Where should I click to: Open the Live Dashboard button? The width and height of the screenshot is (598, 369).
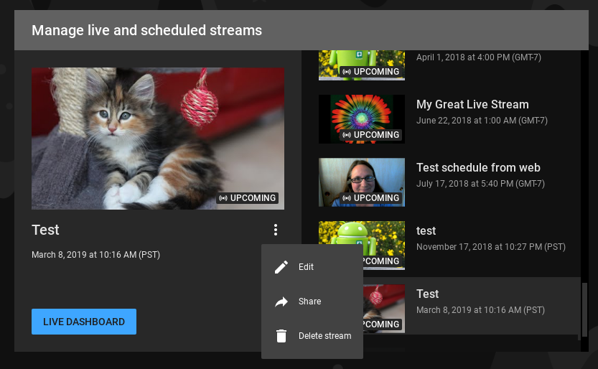[84, 322]
